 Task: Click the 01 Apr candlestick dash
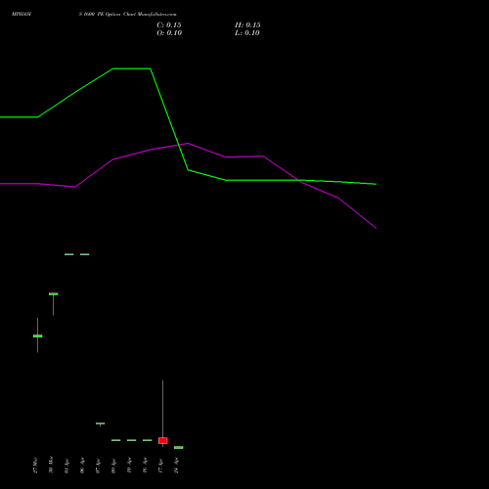click(69, 254)
